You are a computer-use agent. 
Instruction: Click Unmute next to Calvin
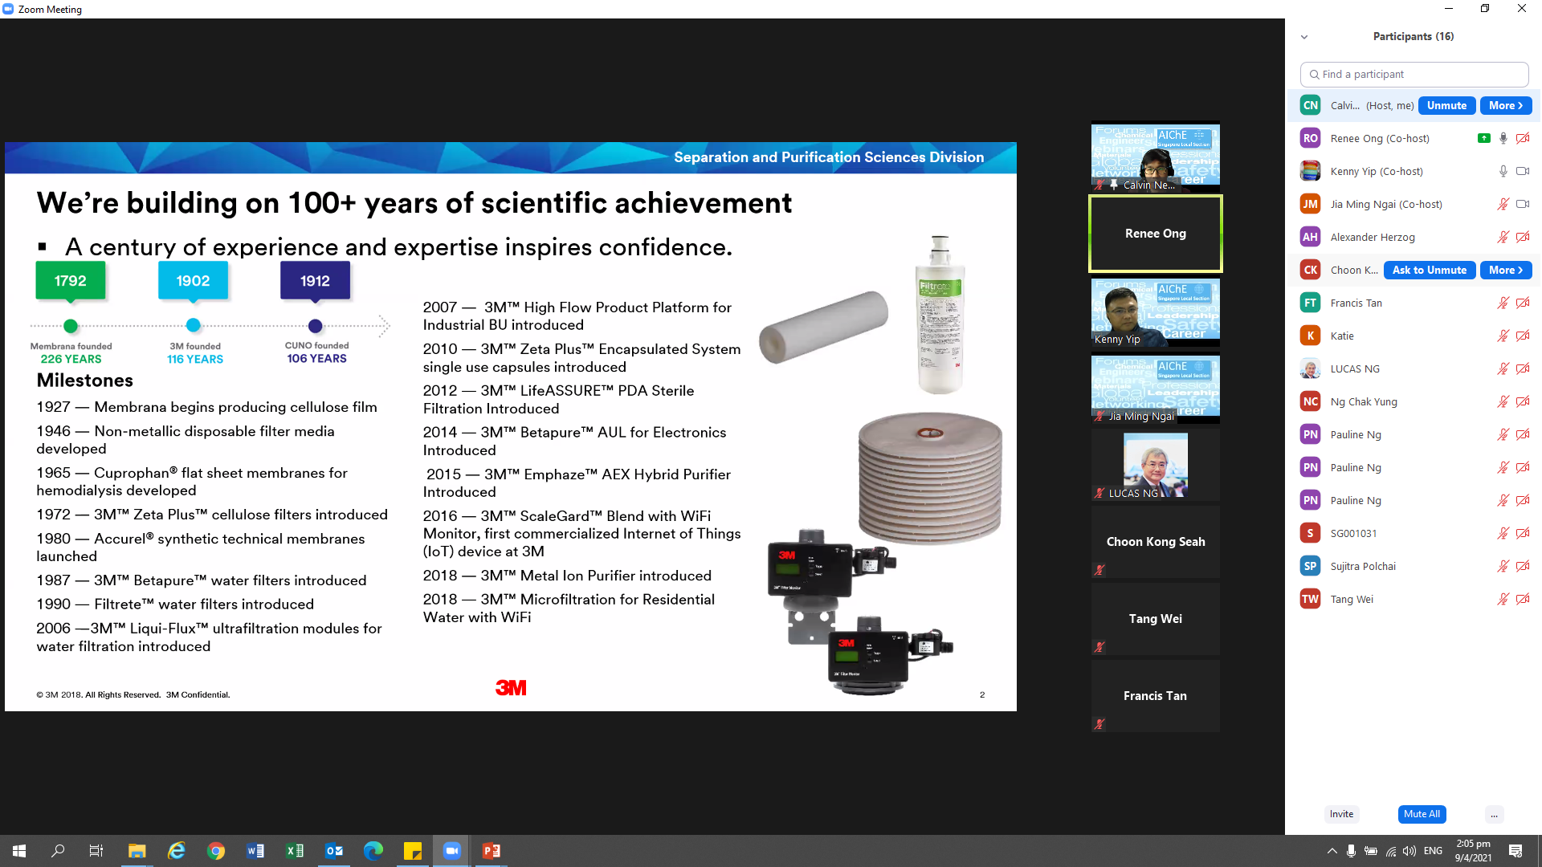pyautogui.click(x=1446, y=105)
